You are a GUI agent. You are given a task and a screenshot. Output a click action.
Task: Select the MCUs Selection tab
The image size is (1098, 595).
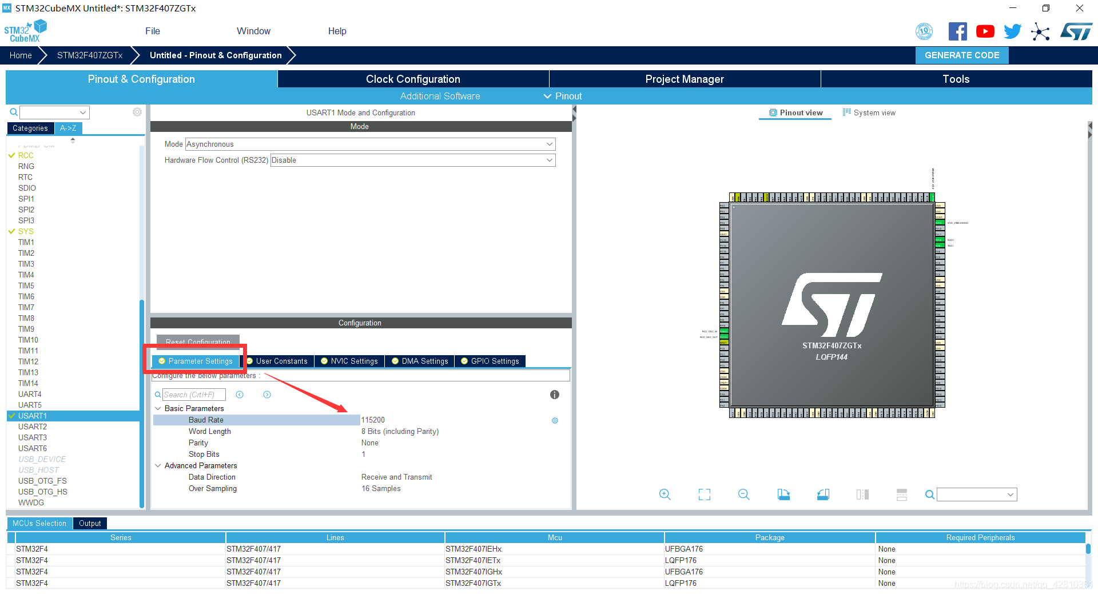[x=39, y=523]
